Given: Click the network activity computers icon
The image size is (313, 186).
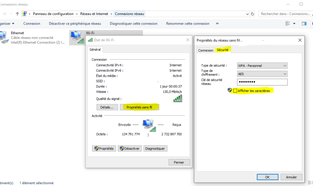Looking at the screenshot, I should tap(149, 125).
